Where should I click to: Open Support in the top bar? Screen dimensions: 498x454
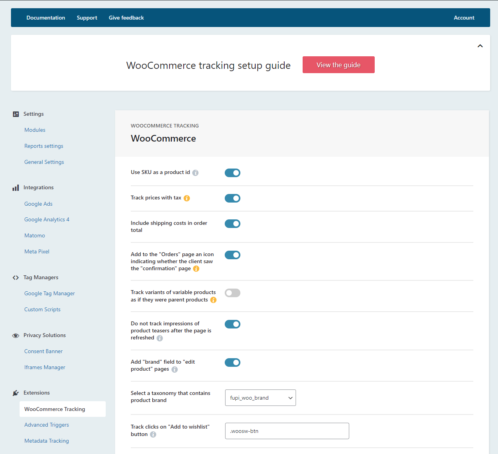tap(87, 18)
